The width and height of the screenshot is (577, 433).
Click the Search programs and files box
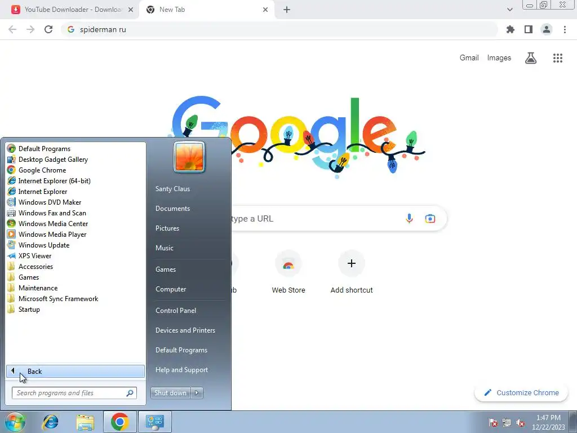point(74,393)
